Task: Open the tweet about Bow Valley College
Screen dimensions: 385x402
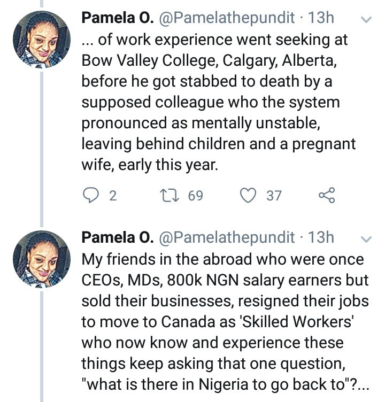Action: 219,102
